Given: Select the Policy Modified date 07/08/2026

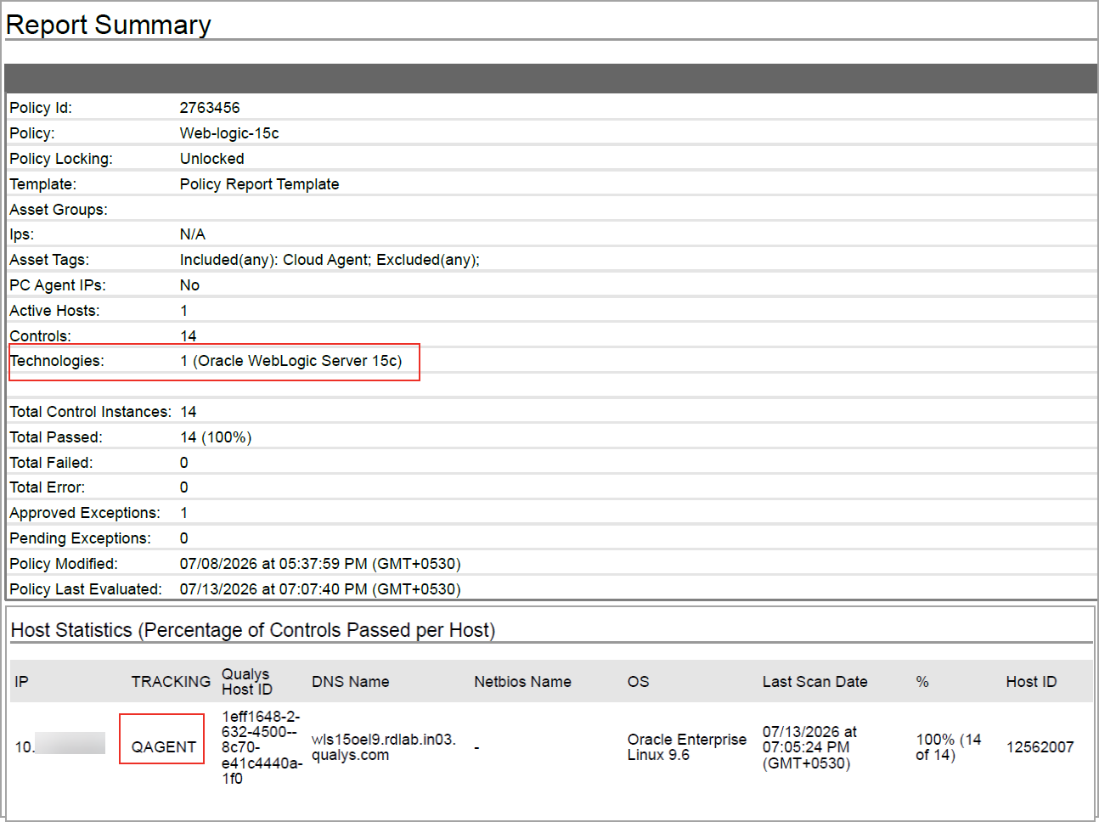Looking at the screenshot, I should point(320,564).
